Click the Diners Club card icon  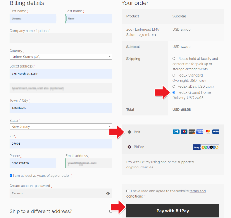[x=176, y=131]
